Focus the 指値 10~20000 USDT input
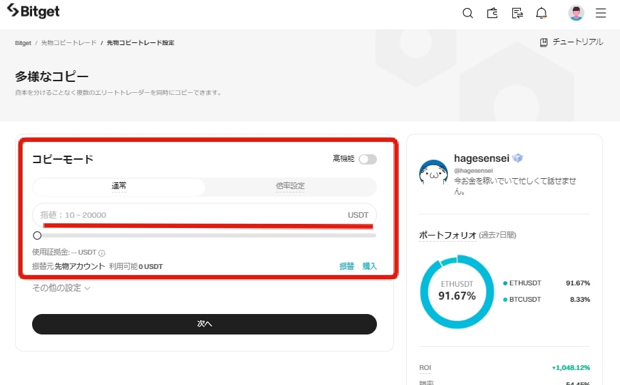 coord(204,215)
